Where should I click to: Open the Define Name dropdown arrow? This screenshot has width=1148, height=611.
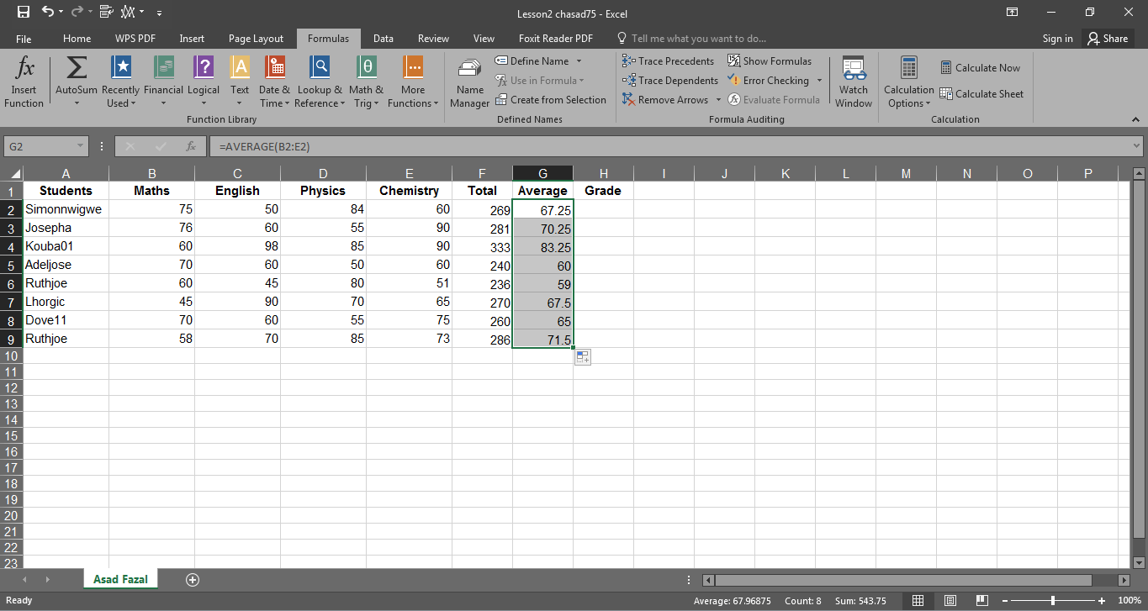579,61
